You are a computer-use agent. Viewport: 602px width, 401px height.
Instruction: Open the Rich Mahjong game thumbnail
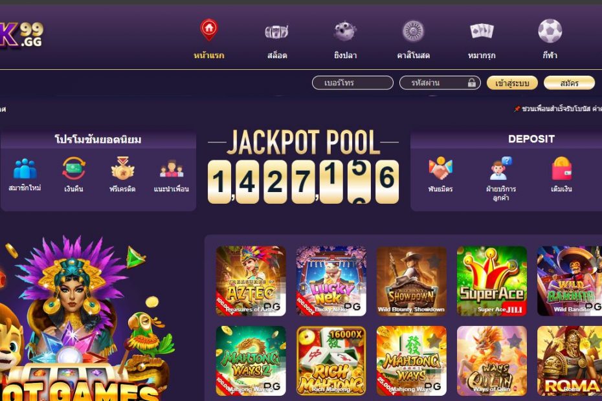coord(331,361)
